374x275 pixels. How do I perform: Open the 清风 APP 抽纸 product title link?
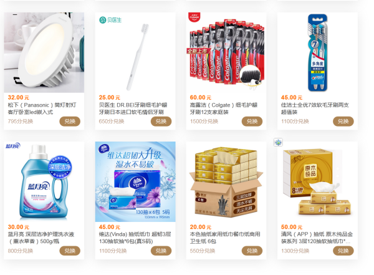[317, 238]
